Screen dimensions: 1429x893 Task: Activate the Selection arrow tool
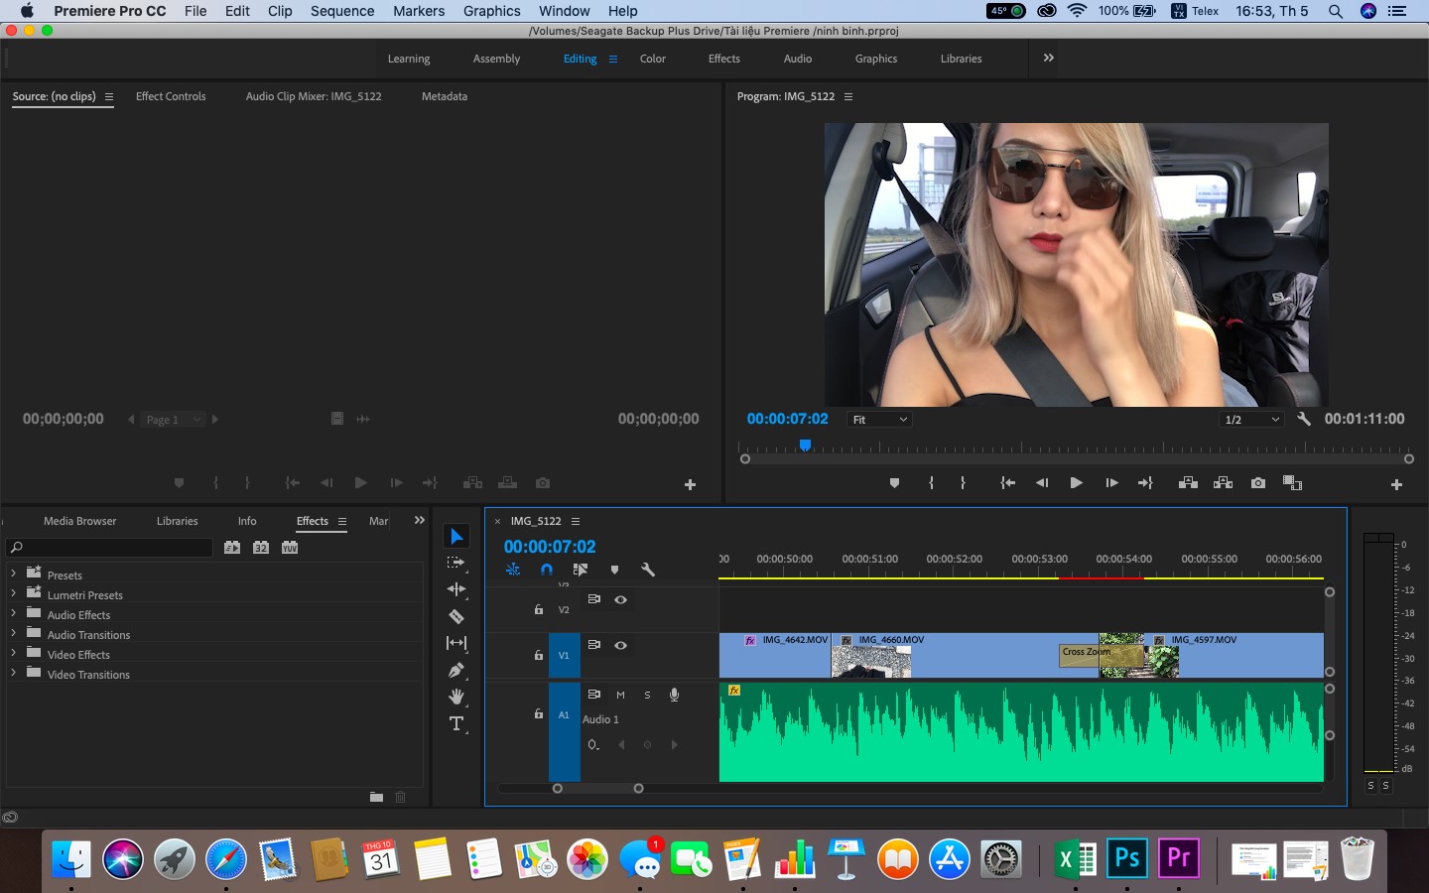click(456, 536)
